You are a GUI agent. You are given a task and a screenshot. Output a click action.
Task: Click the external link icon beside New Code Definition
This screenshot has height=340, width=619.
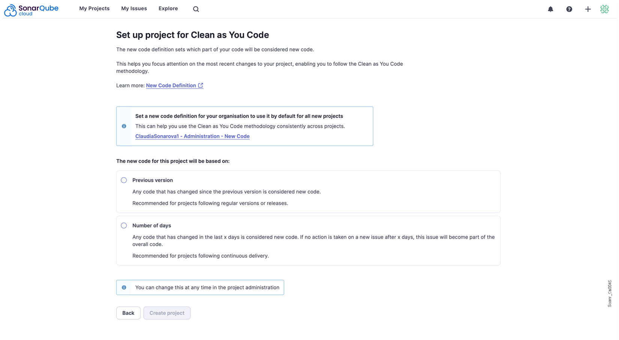tap(200, 85)
